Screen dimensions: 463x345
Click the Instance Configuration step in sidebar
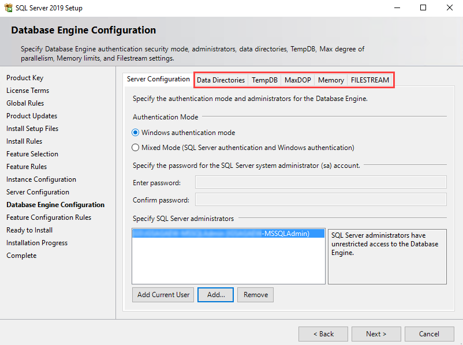[42, 179]
